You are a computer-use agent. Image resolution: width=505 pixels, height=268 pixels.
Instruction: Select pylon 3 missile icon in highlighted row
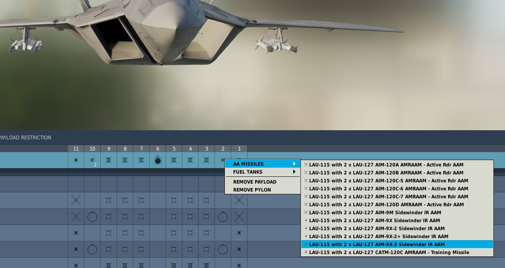pos(207,160)
